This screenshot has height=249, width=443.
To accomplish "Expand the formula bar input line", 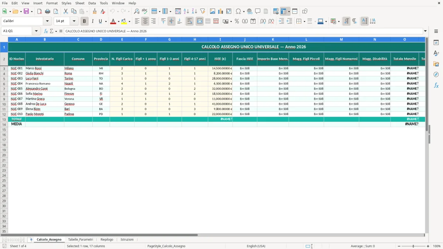I will (x=425, y=31).
